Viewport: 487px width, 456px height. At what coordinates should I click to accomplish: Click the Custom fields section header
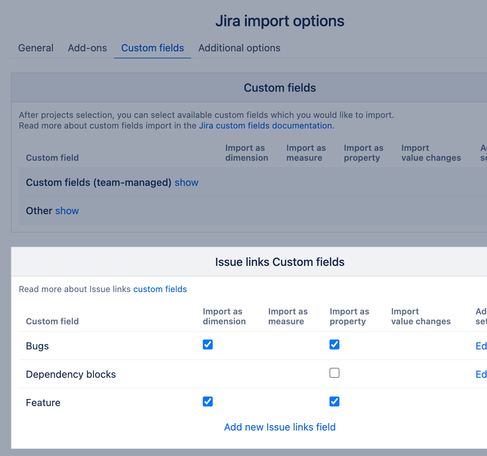(280, 88)
